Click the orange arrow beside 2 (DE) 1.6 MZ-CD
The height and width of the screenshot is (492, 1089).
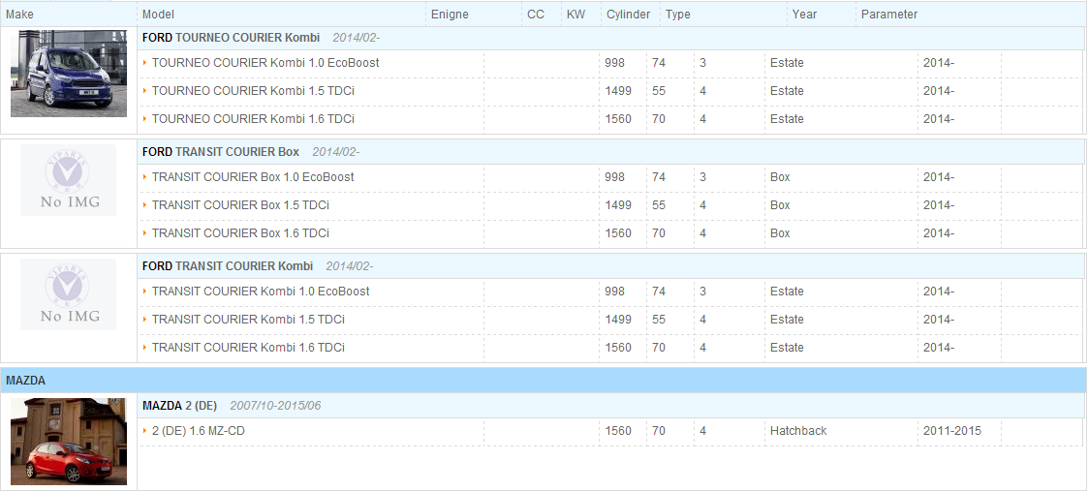coord(145,431)
